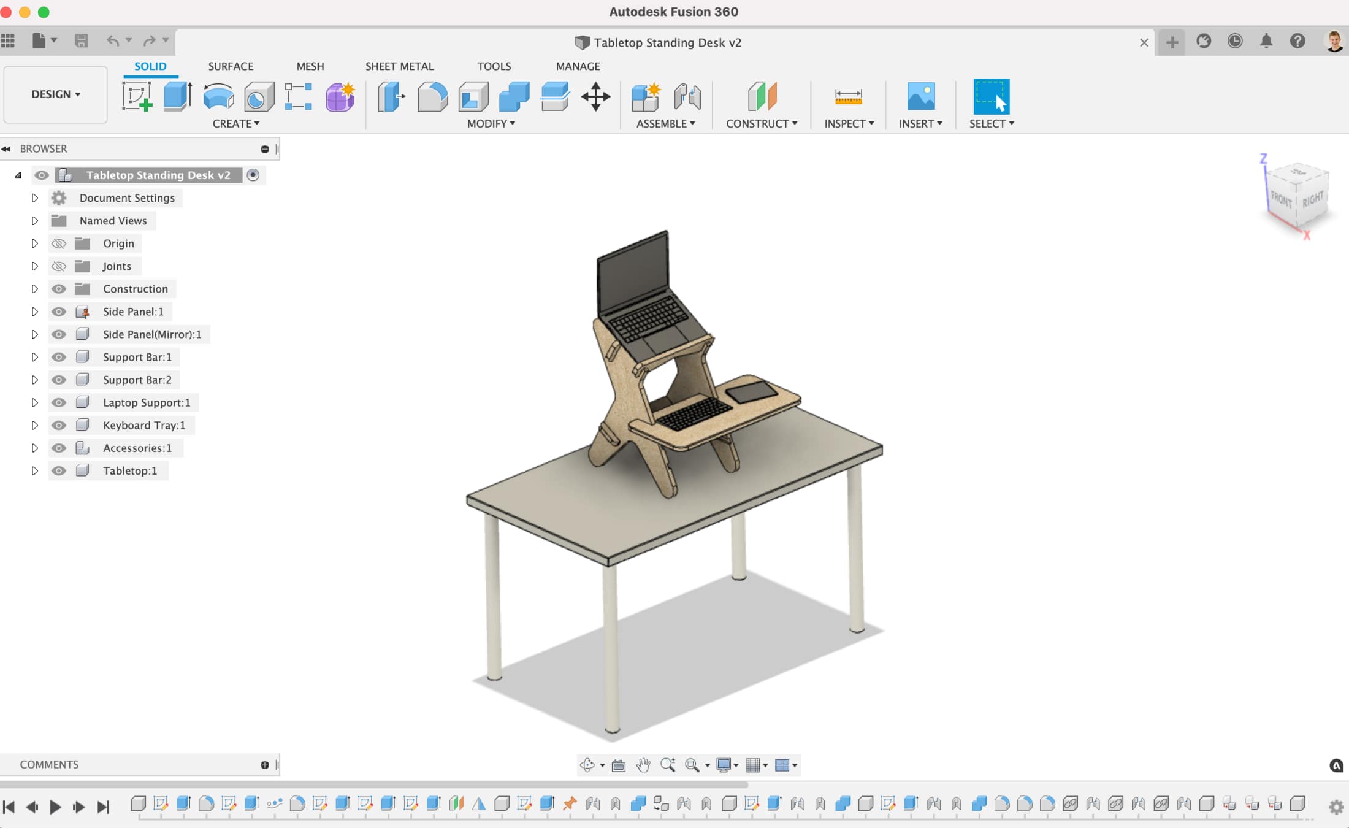Click the Undo button in toolbar
Viewport: 1349px width, 828px height.
(x=112, y=40)
